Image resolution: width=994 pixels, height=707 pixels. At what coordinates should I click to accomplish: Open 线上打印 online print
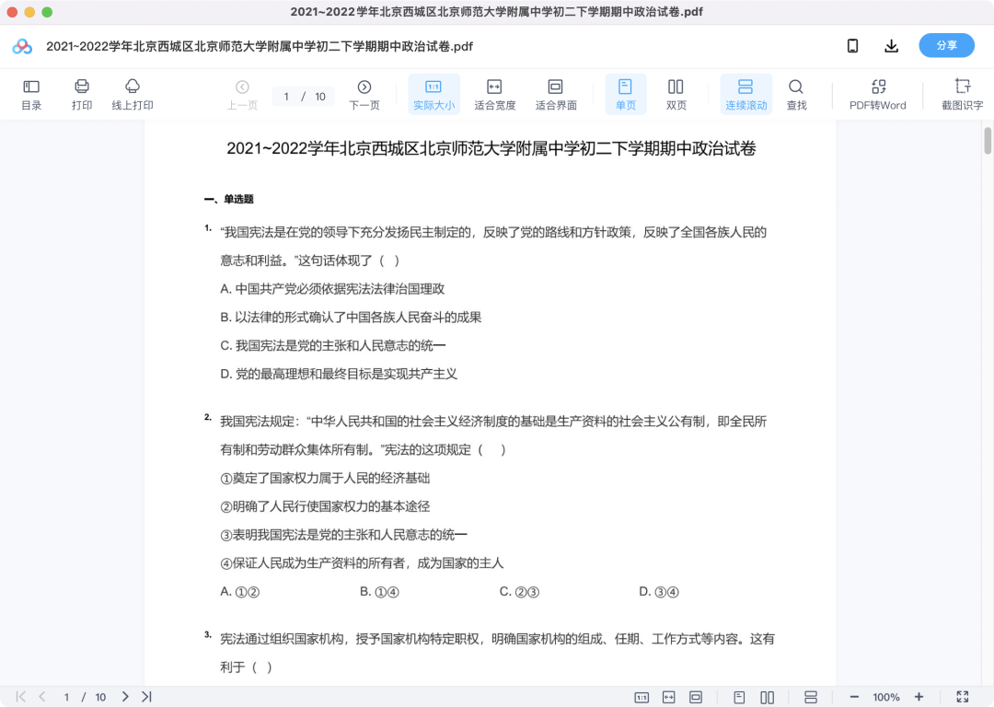tap(133, 95)
